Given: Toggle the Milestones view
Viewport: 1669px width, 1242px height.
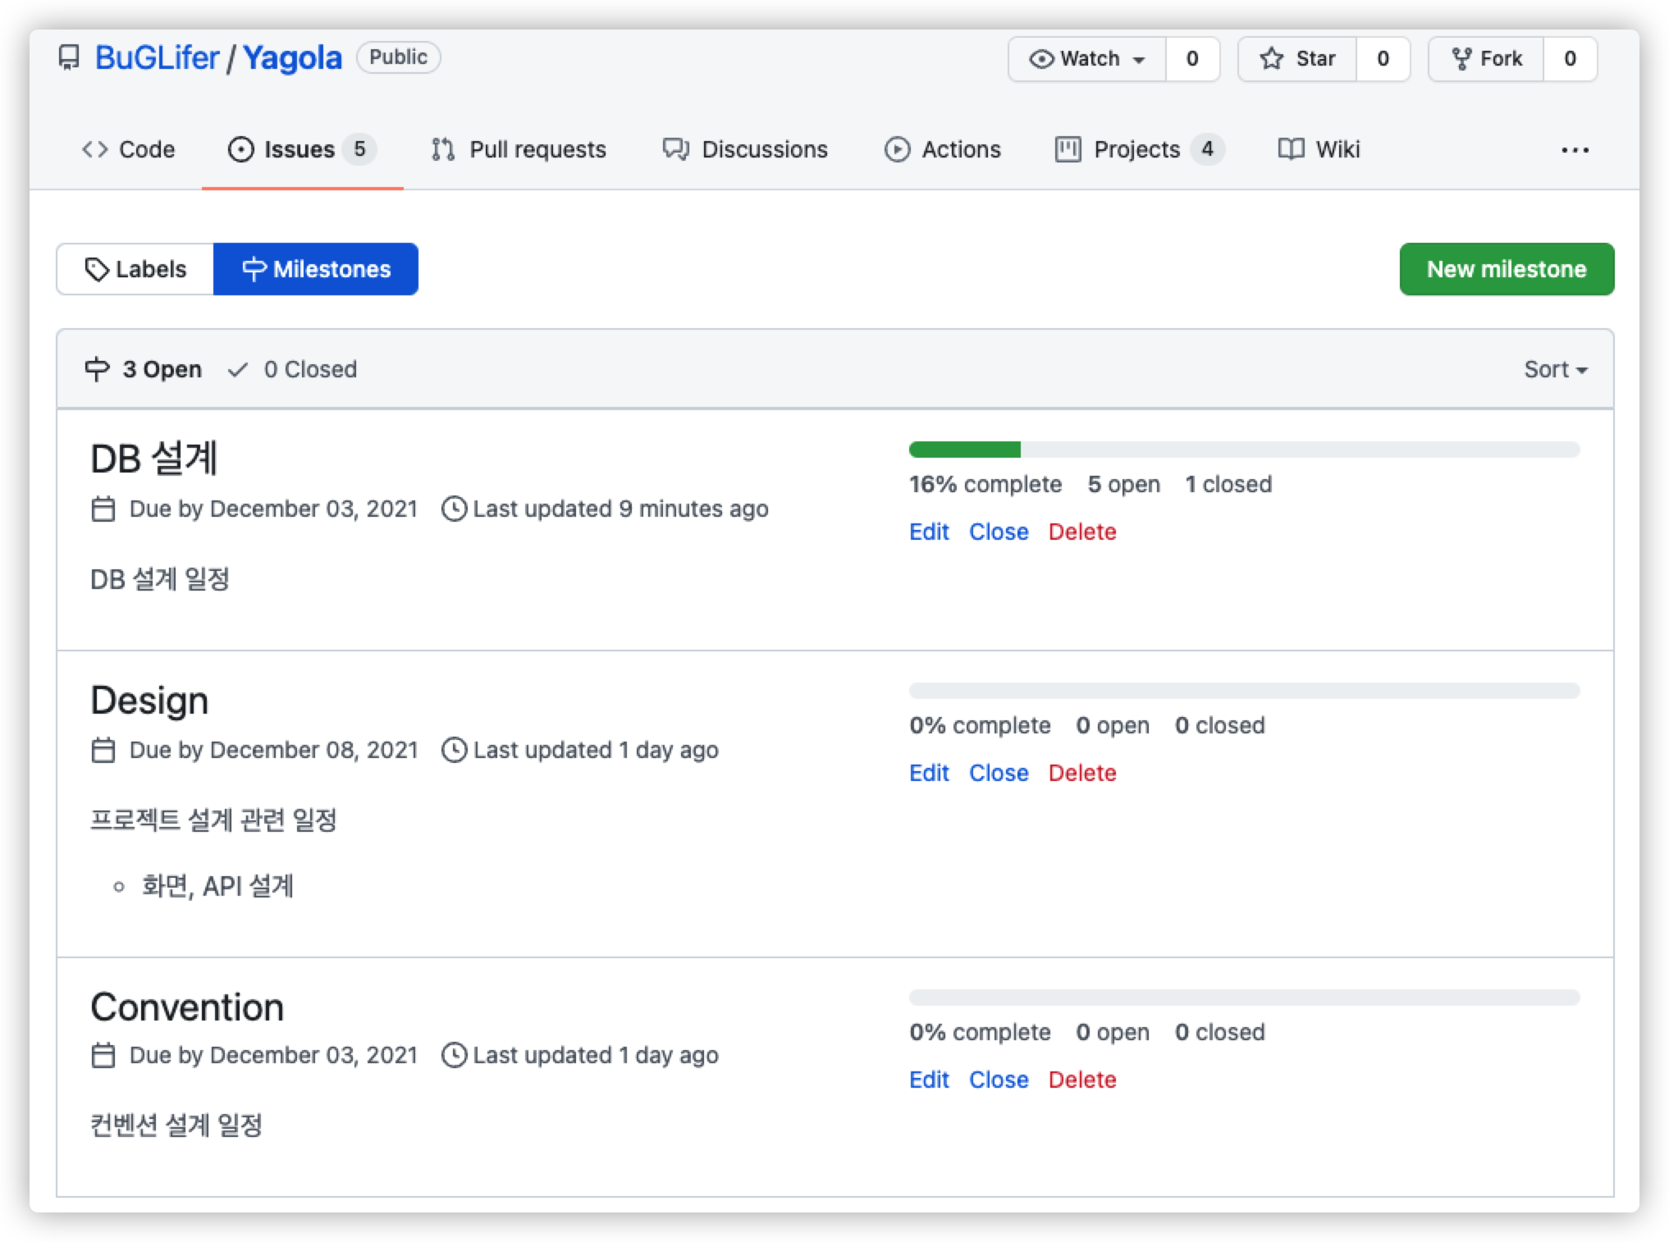Looking at the screenshot, I should pos(317,268).
